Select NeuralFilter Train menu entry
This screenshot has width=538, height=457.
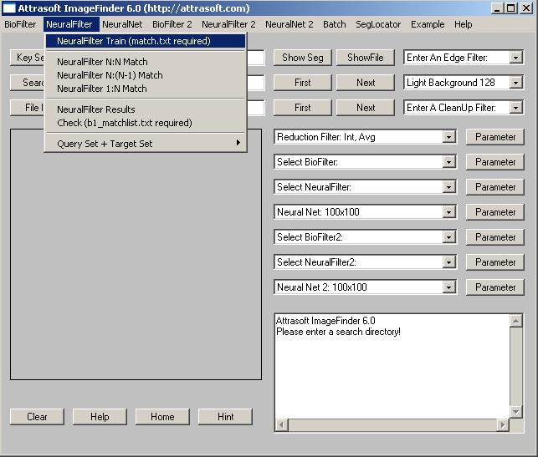(134, 41)
